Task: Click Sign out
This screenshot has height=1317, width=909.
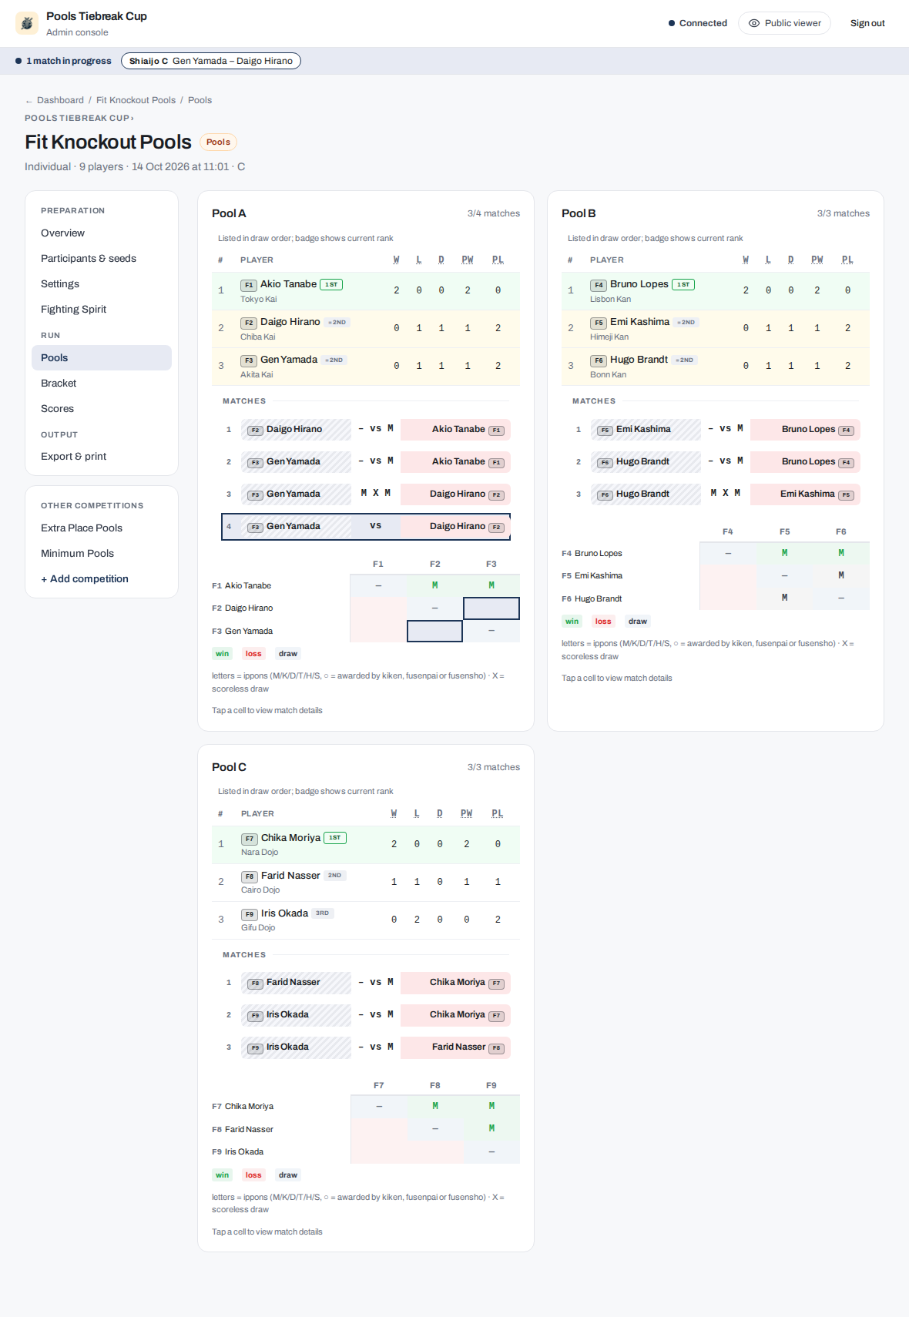Action: (867, 23)
